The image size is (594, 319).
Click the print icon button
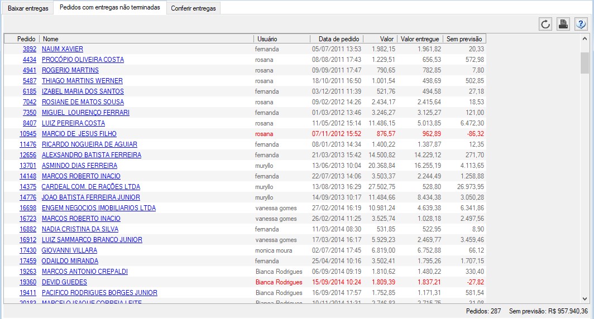563,24
